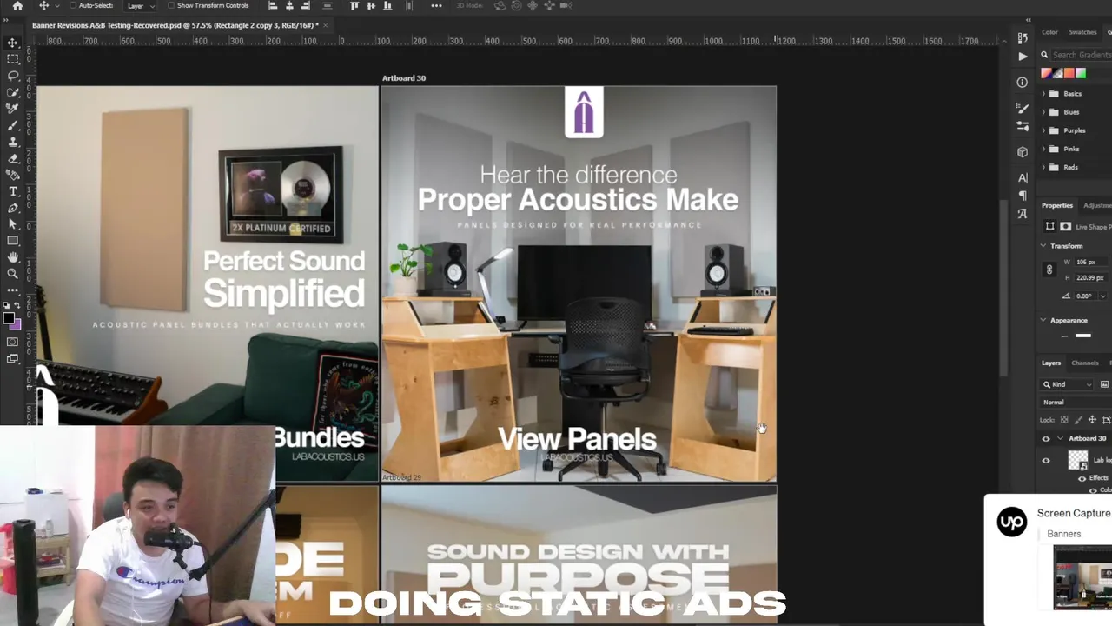Viewport: 1112px width, 626px height.
Task: Expand the Purples gradient folder
Action: [1043, 130]
